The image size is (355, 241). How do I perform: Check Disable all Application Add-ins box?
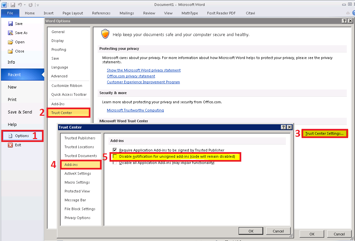point(115,163)
